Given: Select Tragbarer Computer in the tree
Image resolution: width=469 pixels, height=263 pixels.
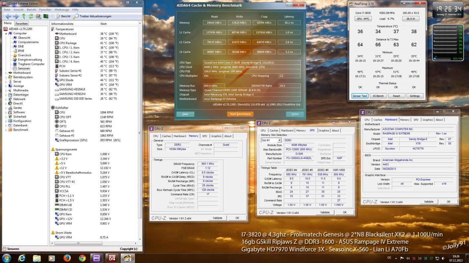Looking at the screenshot, I should (x=31, y=64).
